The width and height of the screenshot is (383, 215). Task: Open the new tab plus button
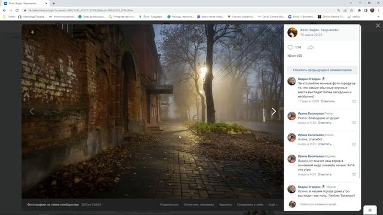click(x=54, y=4)
